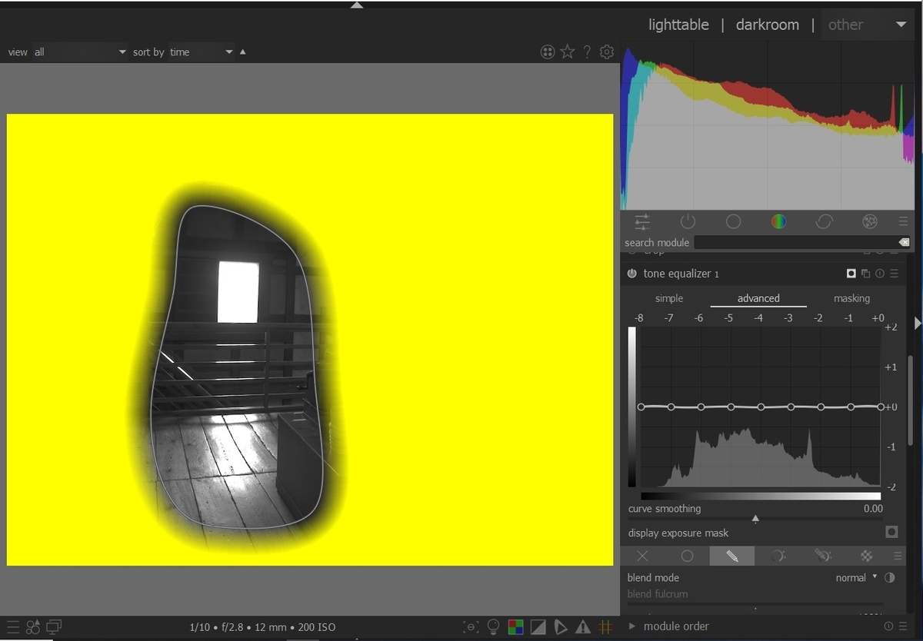Collapse the top panel with arrow
This screenshot has height=641, width=923.
356,5
